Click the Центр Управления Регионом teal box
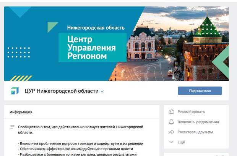The image size is (237, 156). point(93,48)
